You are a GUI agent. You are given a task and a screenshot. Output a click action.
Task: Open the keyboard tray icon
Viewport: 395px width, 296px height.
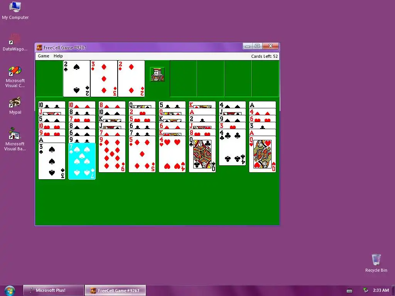(x=349, y=291)
